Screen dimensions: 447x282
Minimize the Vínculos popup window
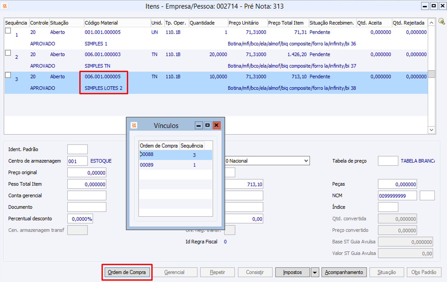[x=199, y=125]
